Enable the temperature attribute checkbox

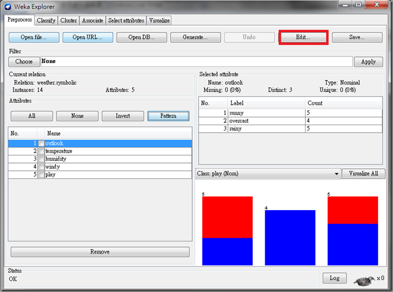coord(41,151)
